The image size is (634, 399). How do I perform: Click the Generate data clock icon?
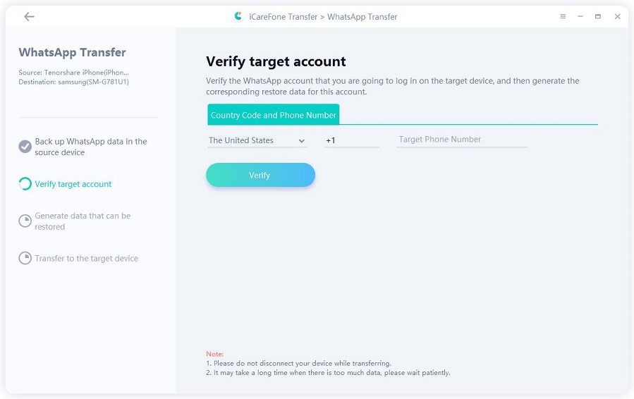(x=25, y=221)
